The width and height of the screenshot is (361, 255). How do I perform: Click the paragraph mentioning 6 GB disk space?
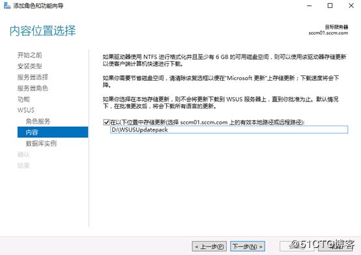click(224, 60)
